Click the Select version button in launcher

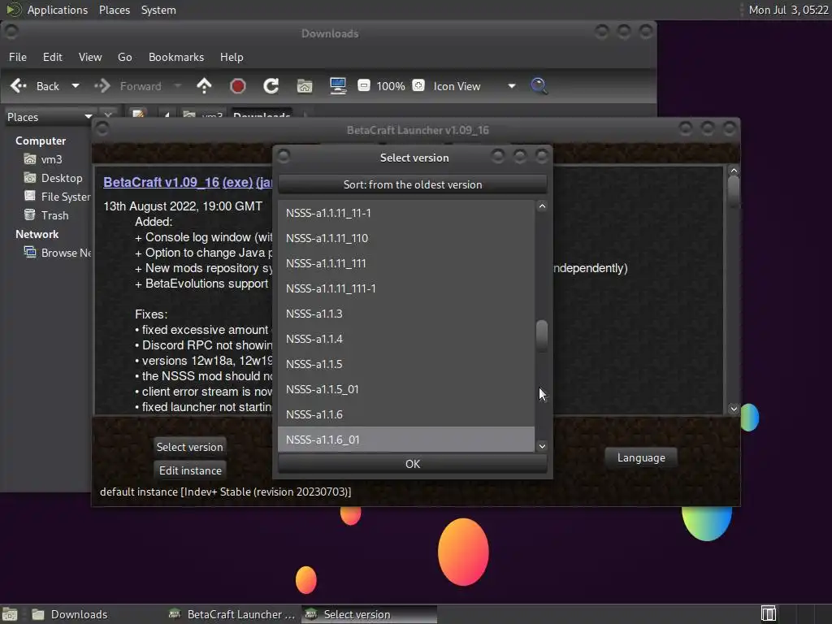pyautogui.click(x=189, y=447)
